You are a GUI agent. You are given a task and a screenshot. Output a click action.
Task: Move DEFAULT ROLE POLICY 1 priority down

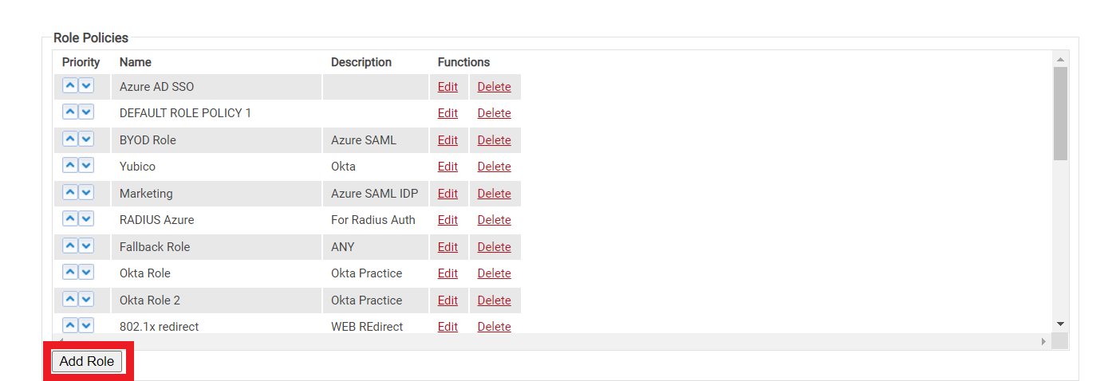tap(86, 112)
